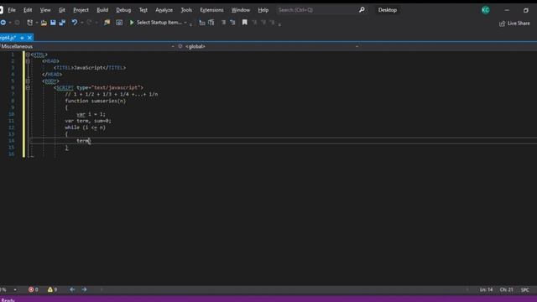Click the new project toolbar icon
This screenshot has height=302, width=537.
point(30,23)
